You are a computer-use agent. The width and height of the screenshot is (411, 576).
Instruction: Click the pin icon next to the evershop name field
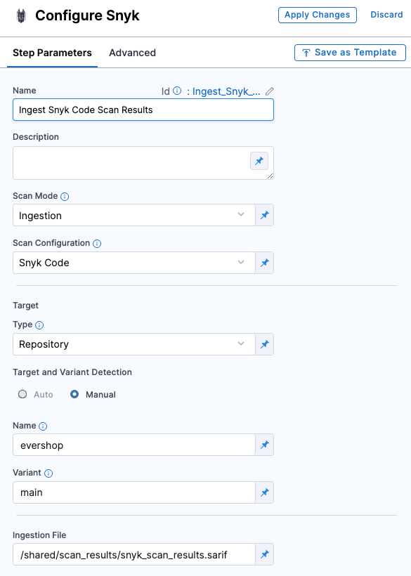coord(264,445)
